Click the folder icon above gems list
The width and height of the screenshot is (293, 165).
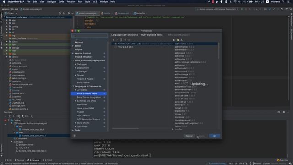[x=174, y=40]
